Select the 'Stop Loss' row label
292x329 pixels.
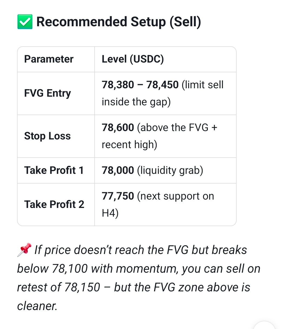[x=47, y=136]
